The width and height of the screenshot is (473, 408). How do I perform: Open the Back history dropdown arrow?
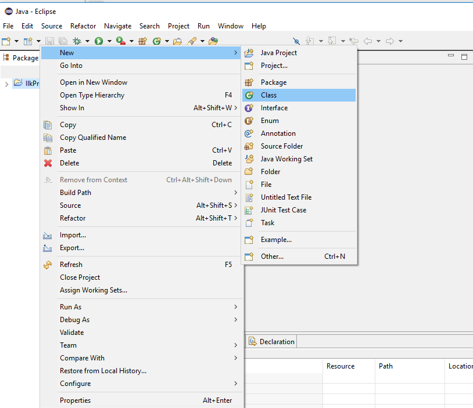379,41
